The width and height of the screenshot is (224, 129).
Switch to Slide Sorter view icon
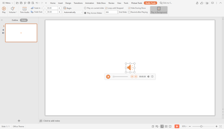(166, 127)
